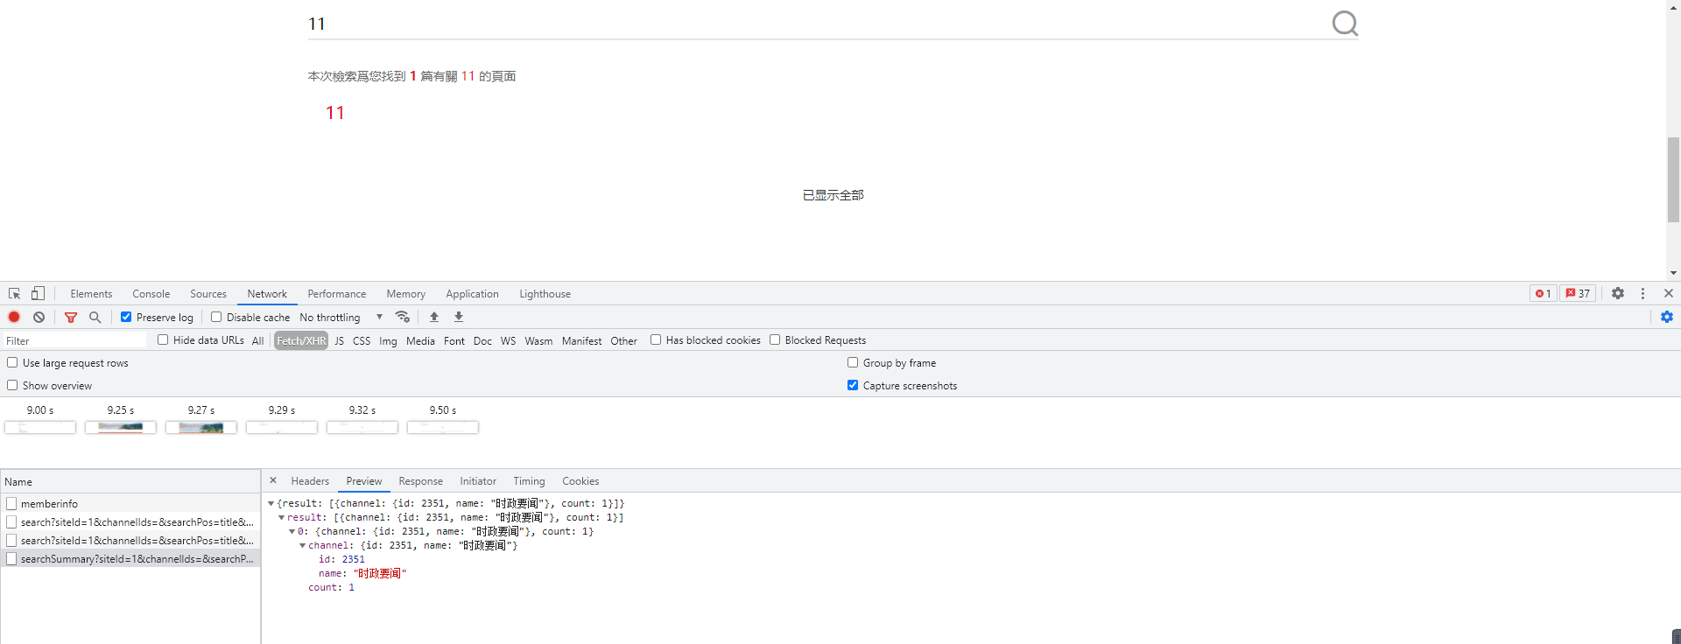
Task: Open the No throttling dropdown
Action: pyautogui.click(x=341, y=318)
